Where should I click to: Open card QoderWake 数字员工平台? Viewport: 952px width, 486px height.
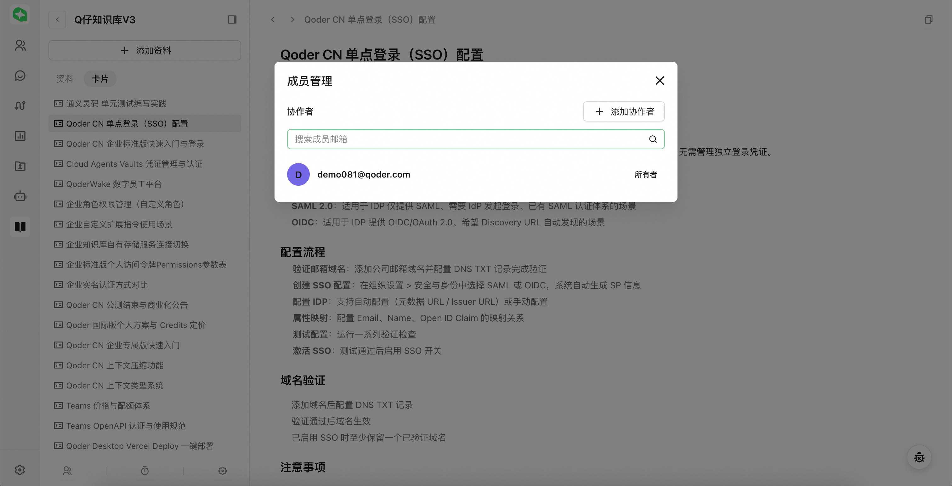tap(144, 184)
